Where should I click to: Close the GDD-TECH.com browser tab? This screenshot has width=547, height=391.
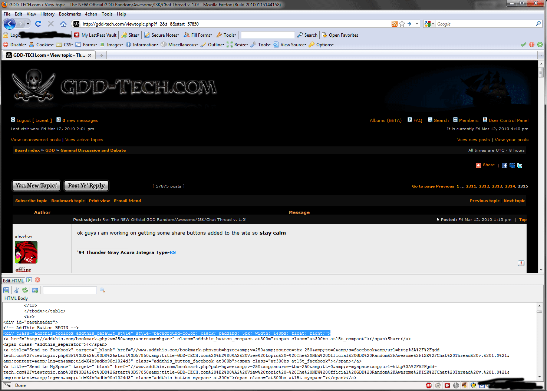pyautogui.click(x=90, y=55)
